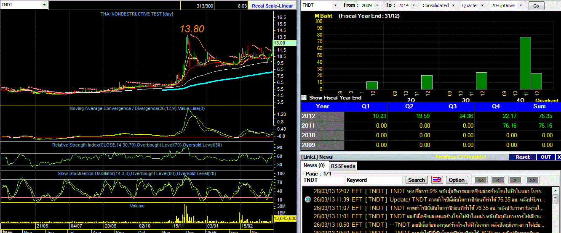Screen dimensions: 561x233
Task: Click the 2012 year row header
Action: (322, 116)
